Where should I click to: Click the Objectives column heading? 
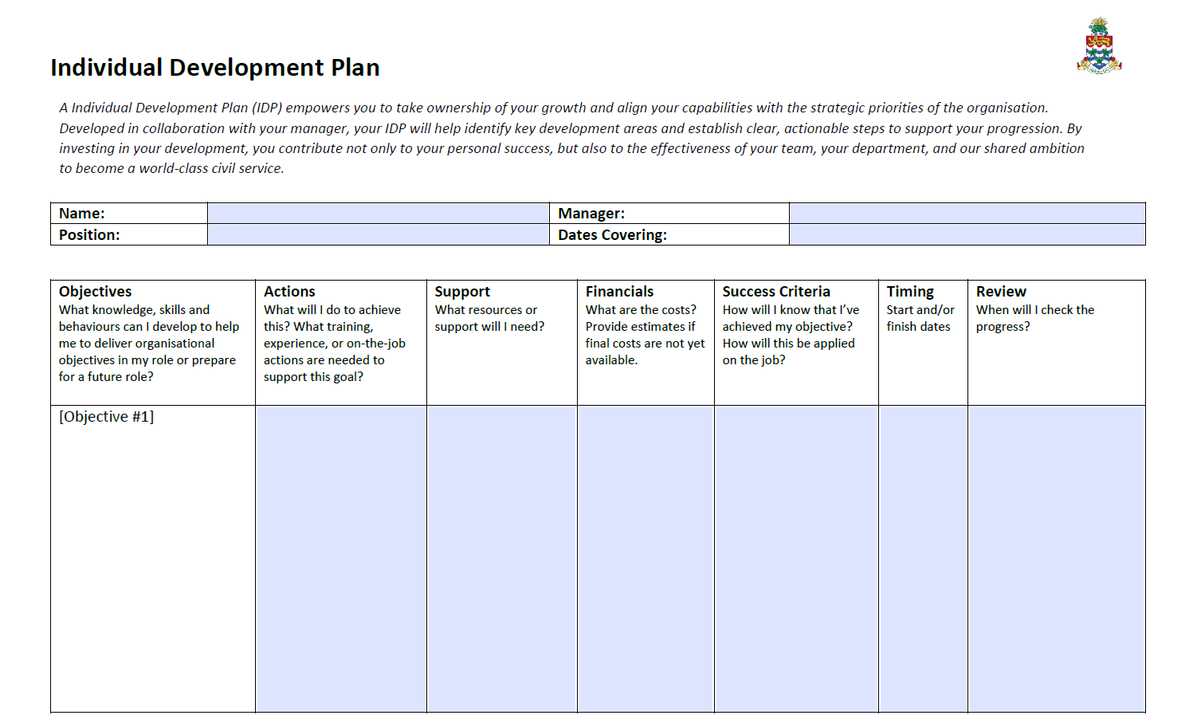96,292
